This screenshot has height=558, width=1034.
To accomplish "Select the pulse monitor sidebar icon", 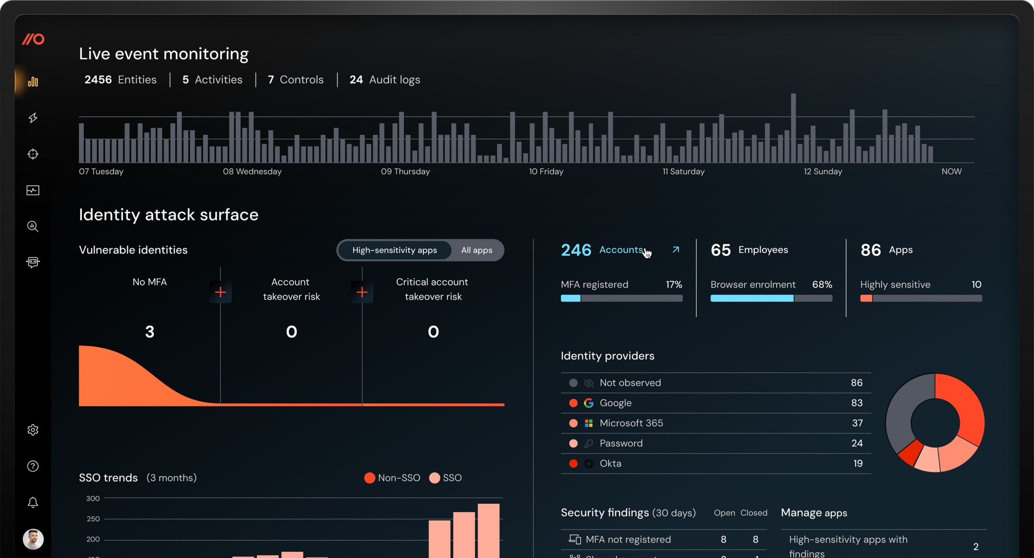I will pyautogui.click(x=33, y=190).
